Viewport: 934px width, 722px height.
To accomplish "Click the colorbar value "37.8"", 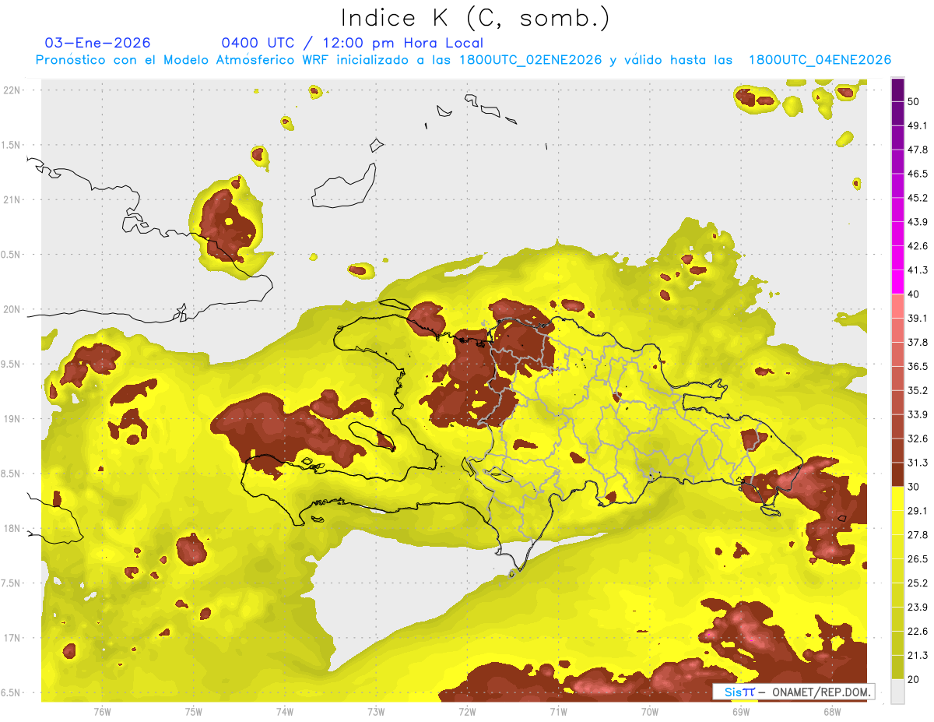I will (x=918, y=342).
